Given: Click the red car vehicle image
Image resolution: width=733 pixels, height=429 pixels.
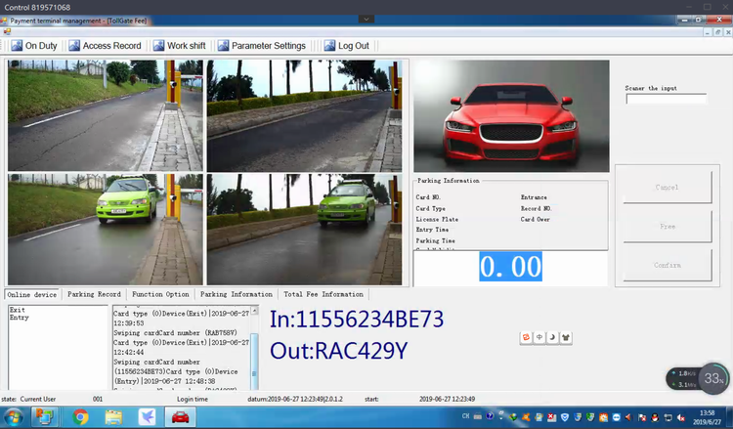Looking at the screenshot, I should coord(511,116).
